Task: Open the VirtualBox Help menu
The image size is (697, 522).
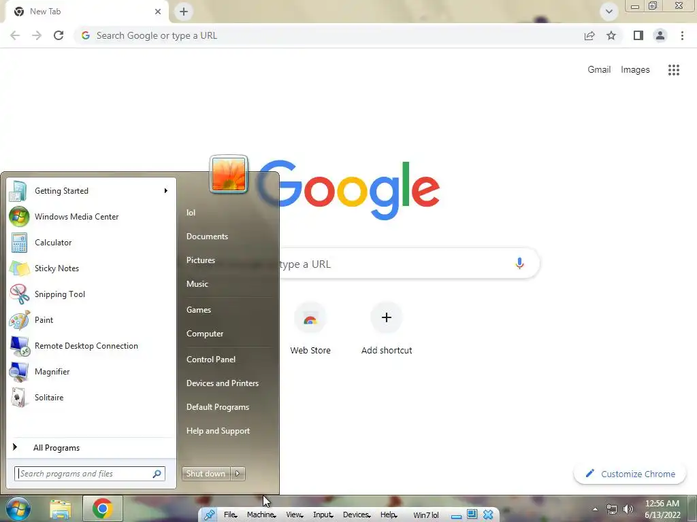Action: pyautogui.click(x=389, y=515)
